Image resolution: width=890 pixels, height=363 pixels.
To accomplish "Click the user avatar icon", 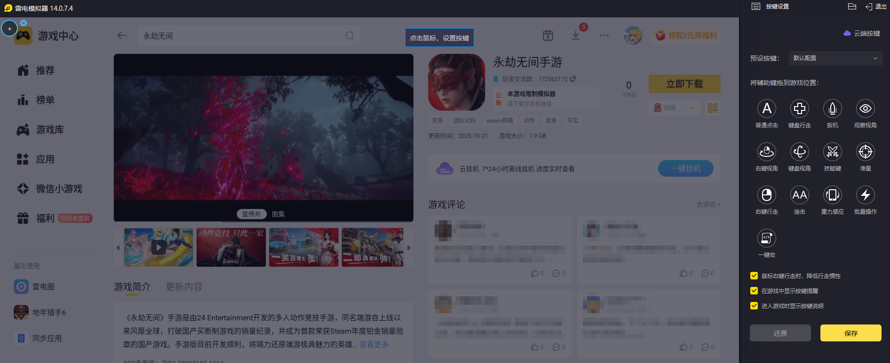I will (x=633, y=35).
